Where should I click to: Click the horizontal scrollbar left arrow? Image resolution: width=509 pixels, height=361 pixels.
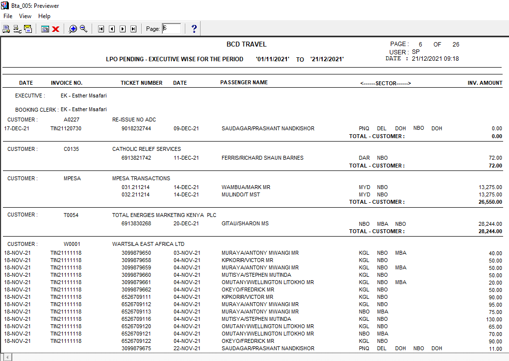8,357
